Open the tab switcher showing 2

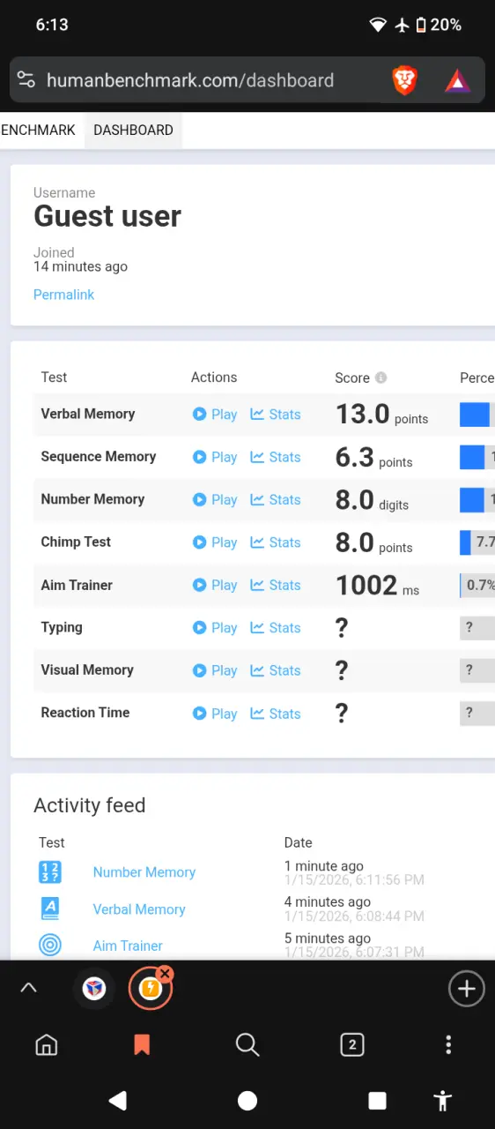point(352,1045)
